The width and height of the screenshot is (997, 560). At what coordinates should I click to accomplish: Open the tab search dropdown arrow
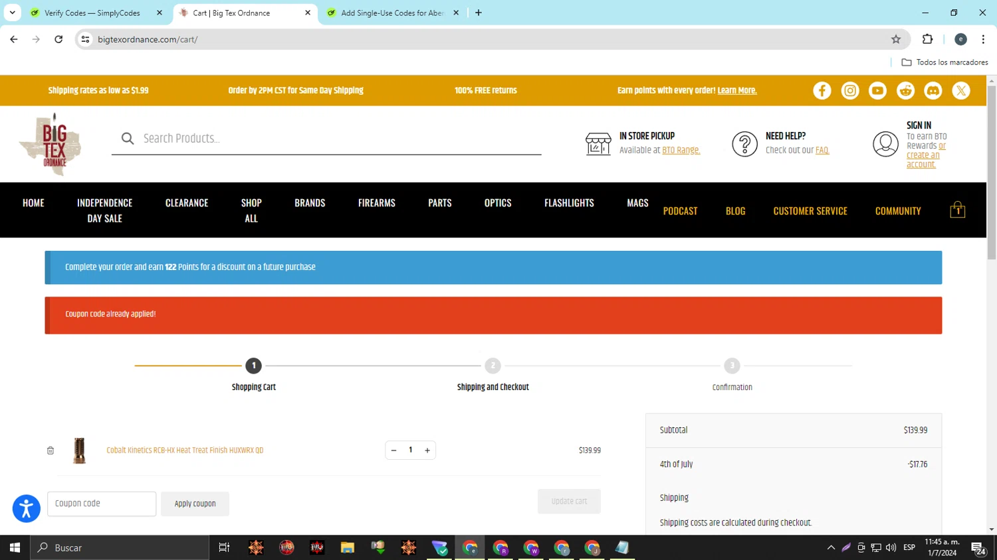coord(12,13)
